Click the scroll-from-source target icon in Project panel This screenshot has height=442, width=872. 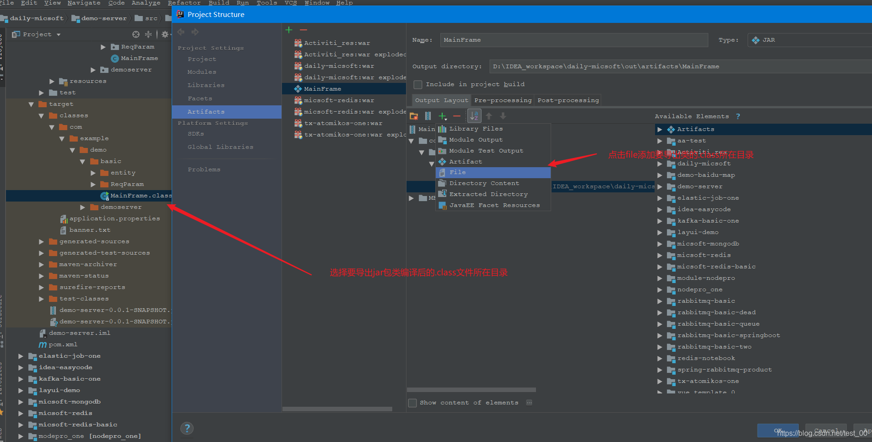tap(136, 34)
